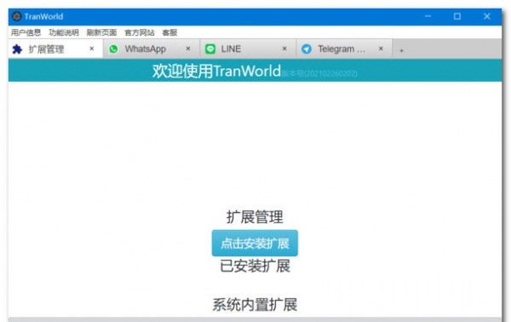Close the Telegram tab
The image size is (511, 322).
coord(381,49)
